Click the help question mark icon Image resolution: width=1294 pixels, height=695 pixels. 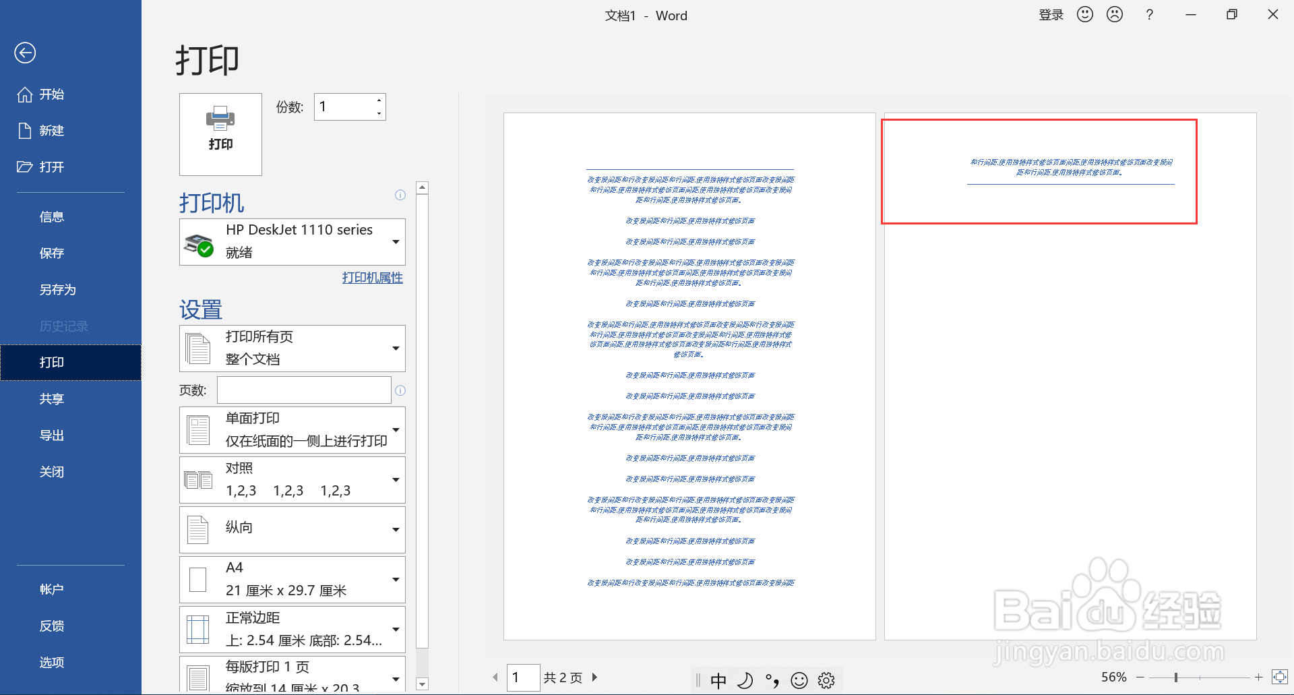[1150, 15]
